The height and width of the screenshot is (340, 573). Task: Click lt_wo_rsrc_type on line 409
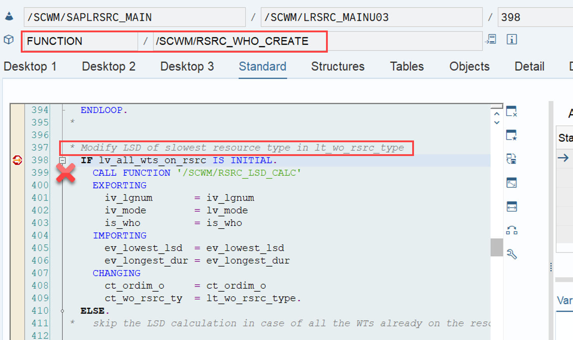[x=251, y=298]
